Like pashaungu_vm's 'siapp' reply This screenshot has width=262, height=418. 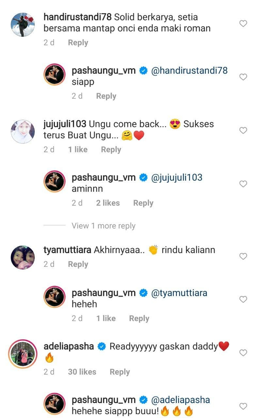(x=243, y=77)
